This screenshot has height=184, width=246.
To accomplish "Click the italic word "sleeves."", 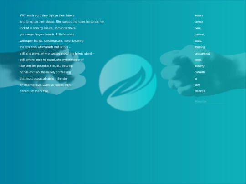I will (200, 91).
